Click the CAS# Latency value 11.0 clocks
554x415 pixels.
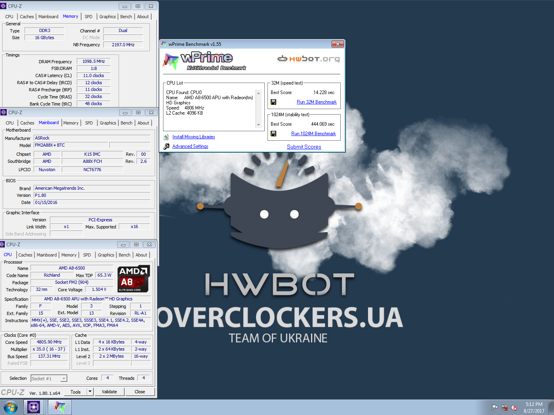93,75
